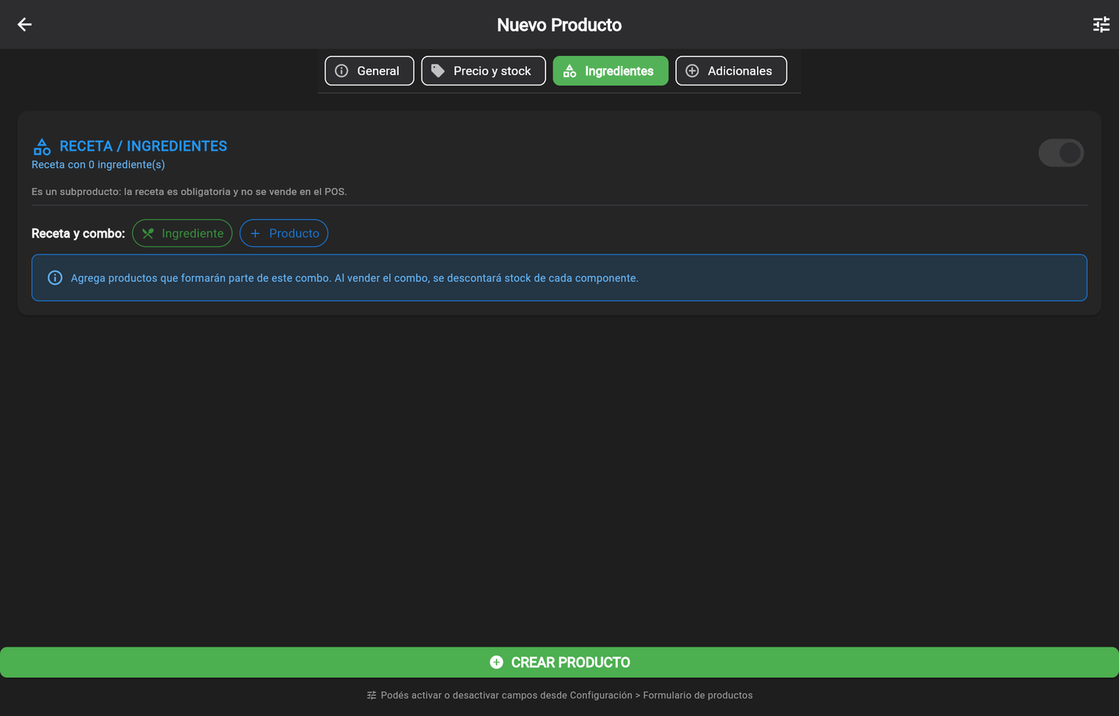Go back using the arrow icon
This screenshot has height=716, width=1119.
pyautogui.click(x=25, y=25)
